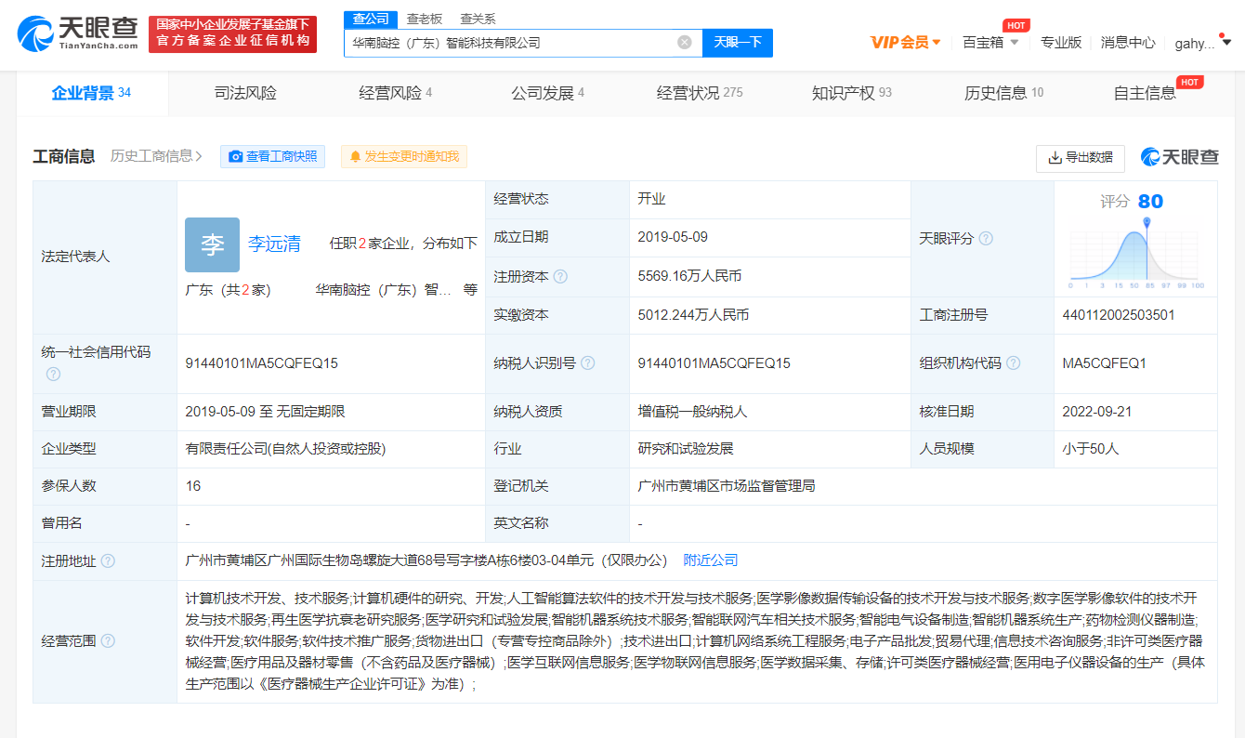Viewport: 1245px width, 738px height.
Task: Click the 天眼查 watermark logo beside export
Action: click(1180, 157)
